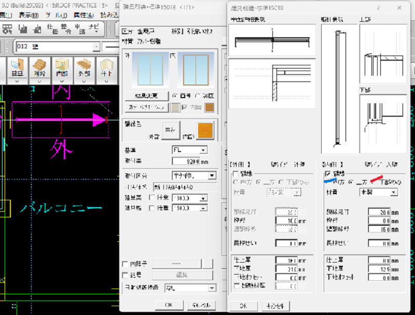Click the 取付高 input field
Screen dimensions: 415x315
click(x=186, y=161)
